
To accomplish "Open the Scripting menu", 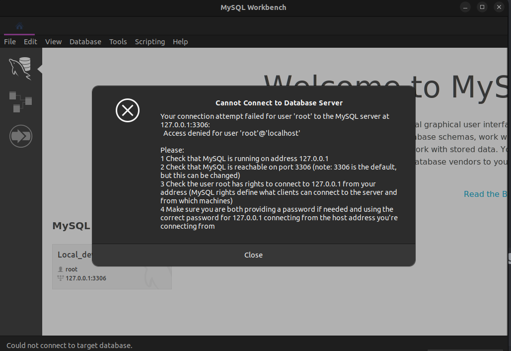I will click(x=150, y=42).
